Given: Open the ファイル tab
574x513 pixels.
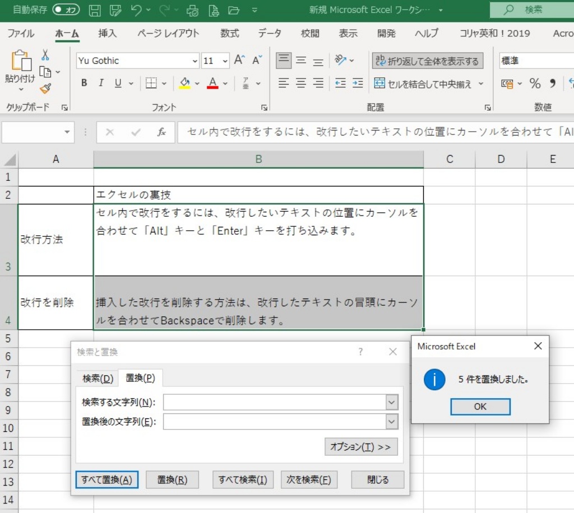Looking at the screenshot, I should click(21, 33).
